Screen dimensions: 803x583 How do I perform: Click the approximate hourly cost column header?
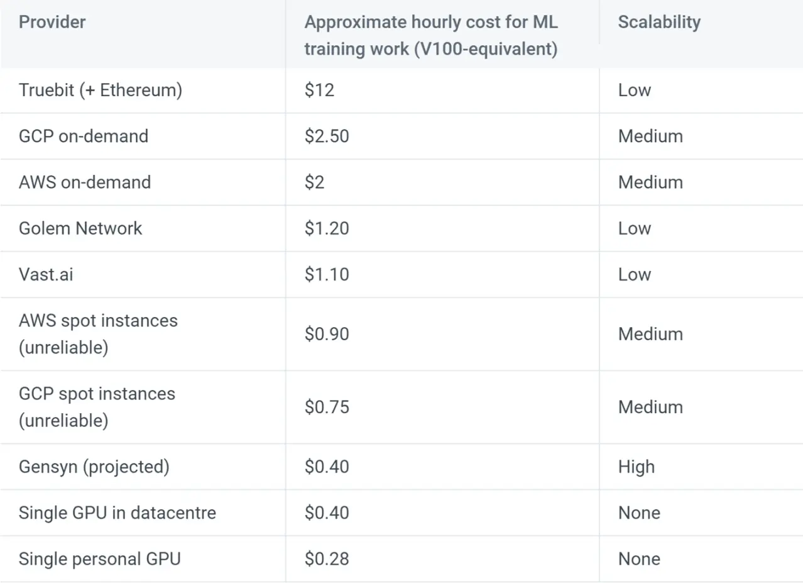(x=431, y=35)
